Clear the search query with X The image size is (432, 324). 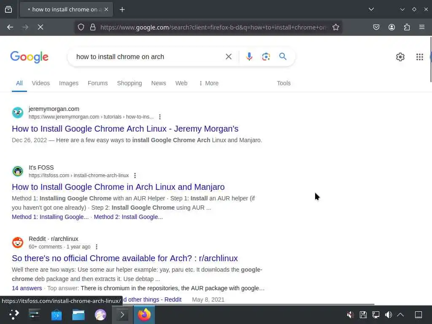[x=228, y=57]
